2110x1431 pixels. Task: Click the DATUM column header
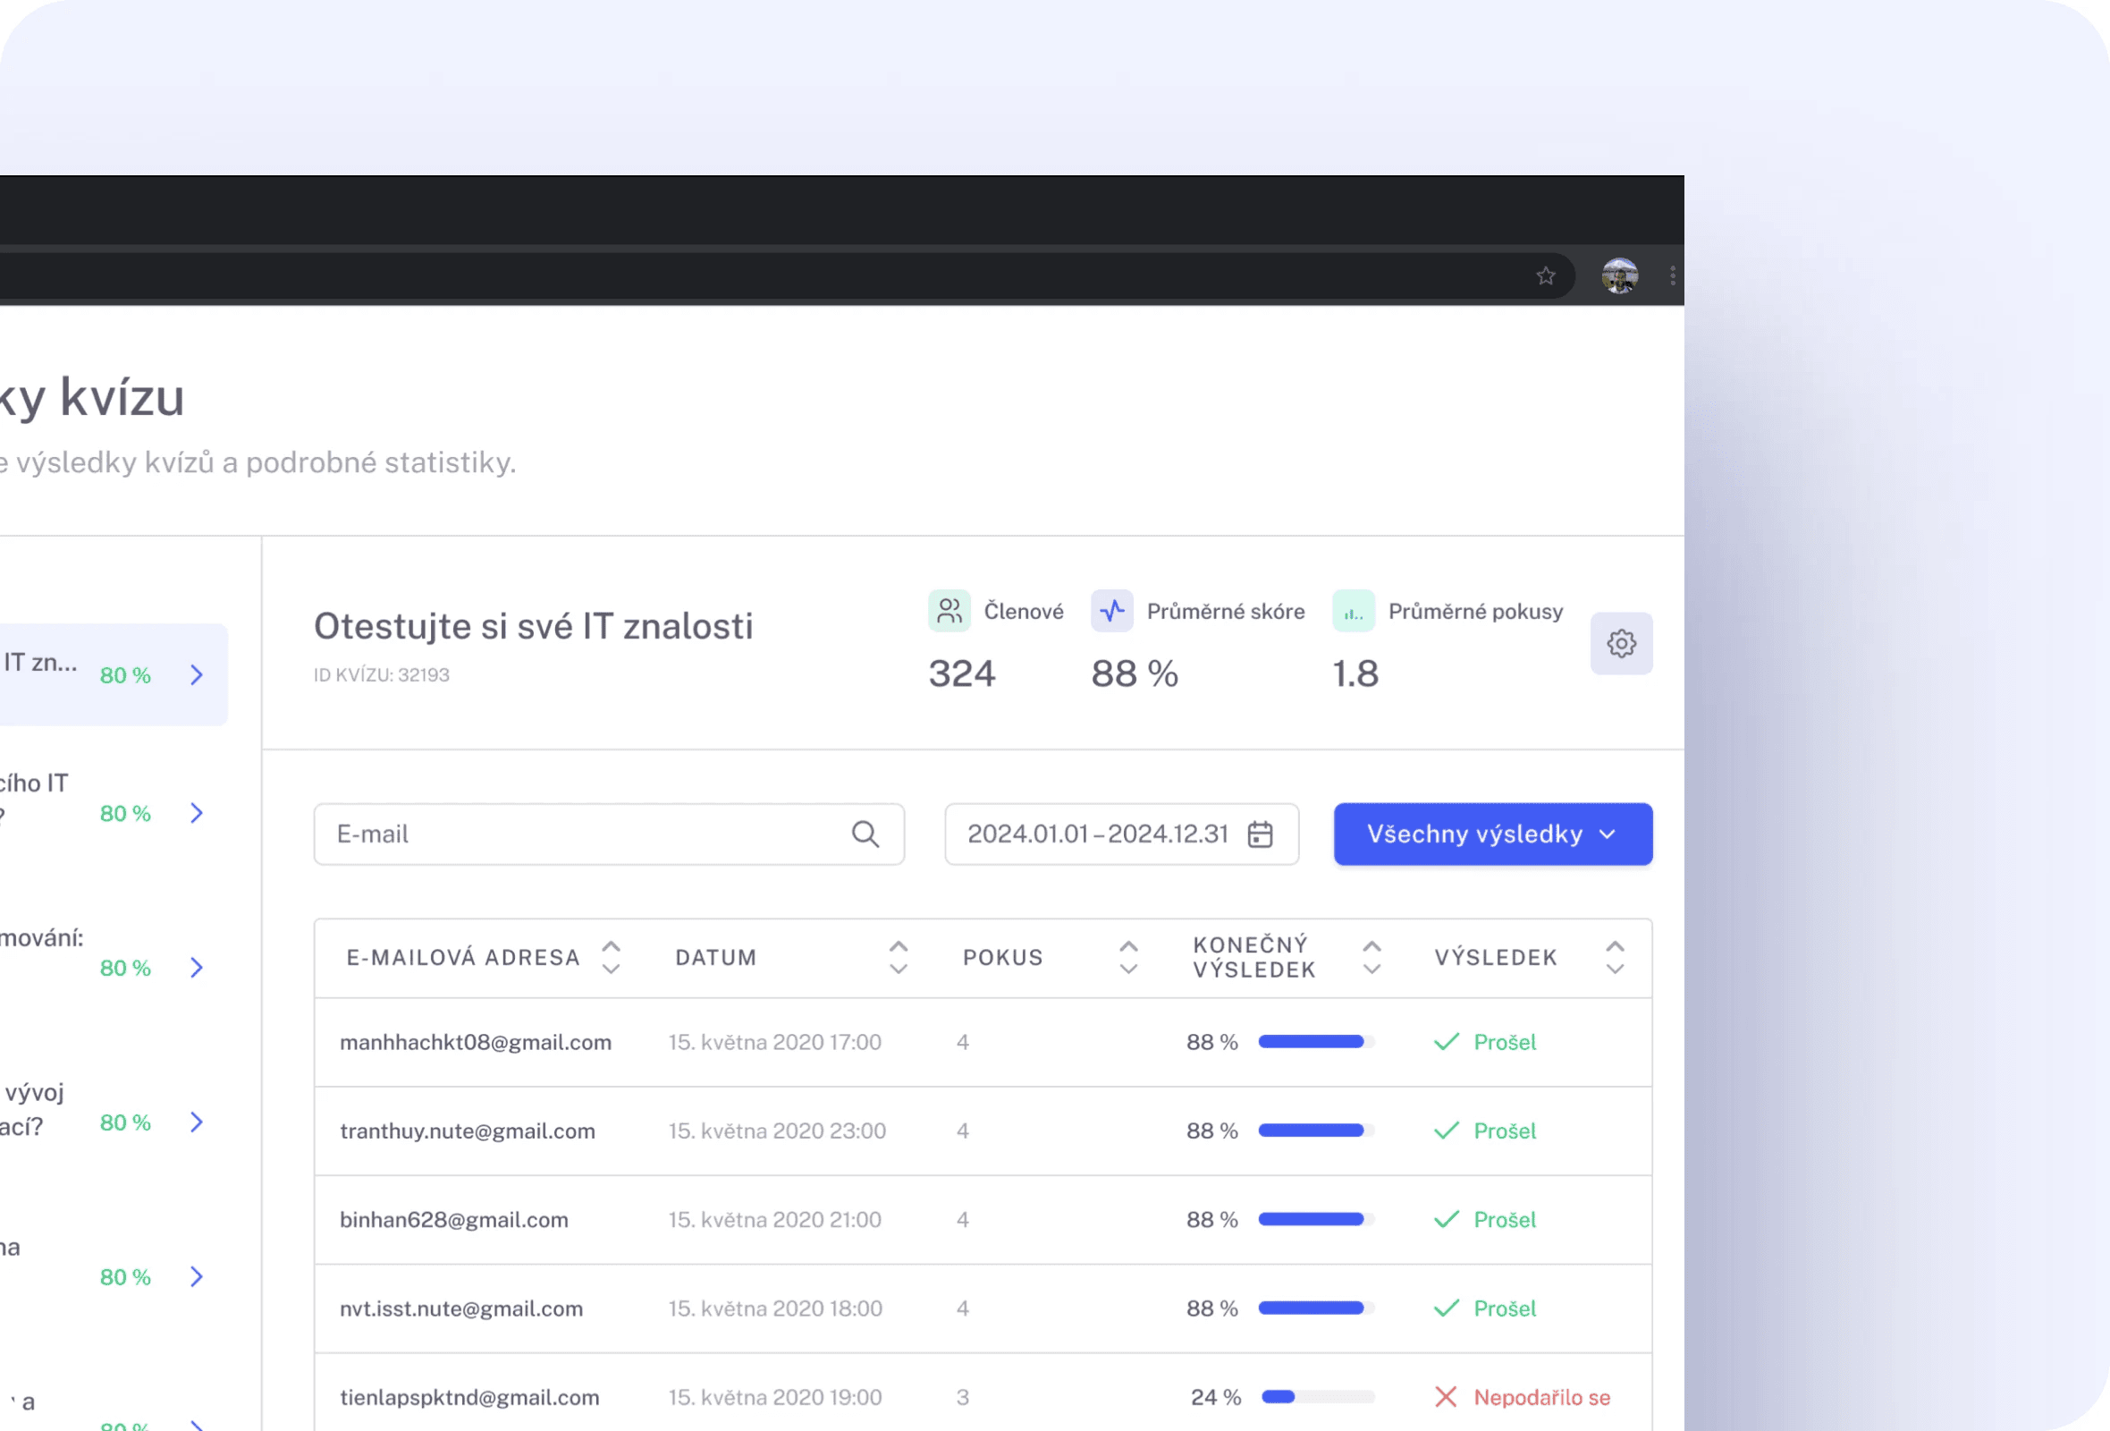point(715,957)
